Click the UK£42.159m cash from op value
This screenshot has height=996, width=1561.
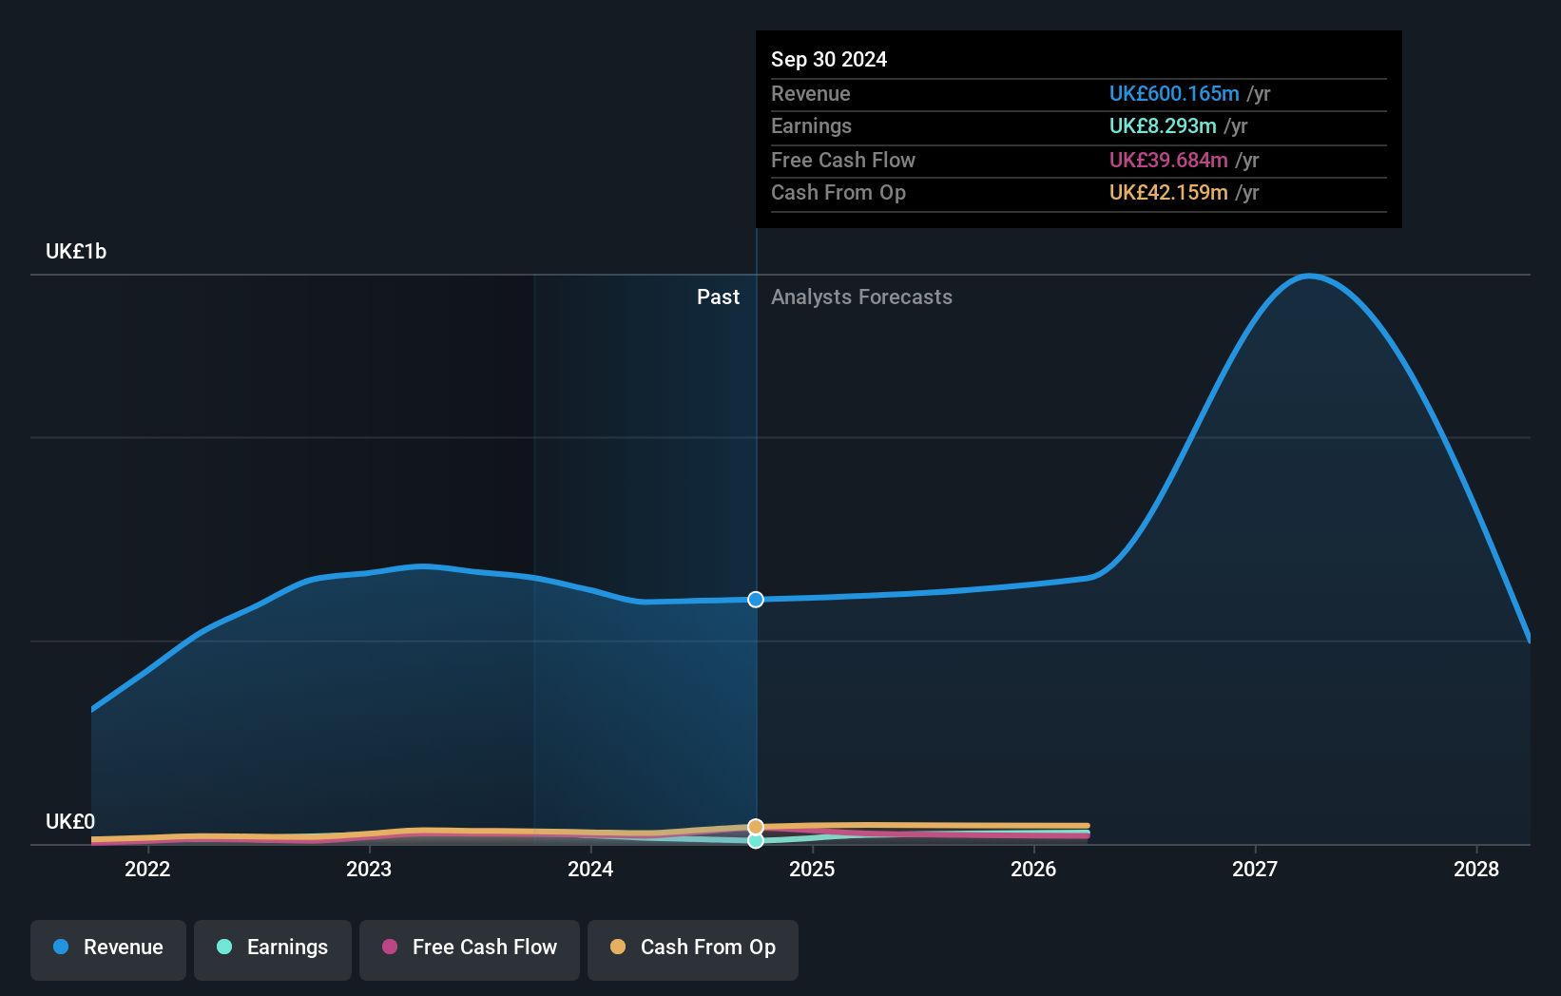click(1168, 193)
